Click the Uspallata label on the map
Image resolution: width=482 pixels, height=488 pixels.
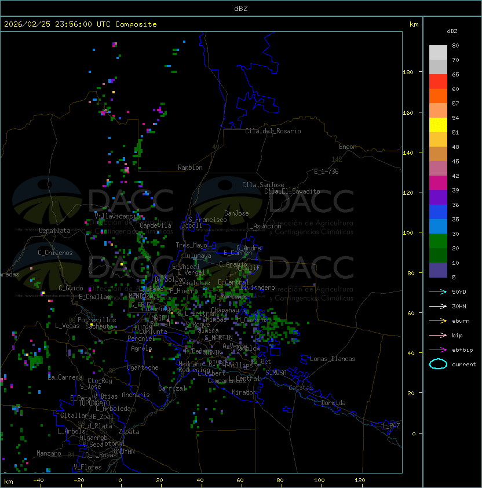point(54,231)
